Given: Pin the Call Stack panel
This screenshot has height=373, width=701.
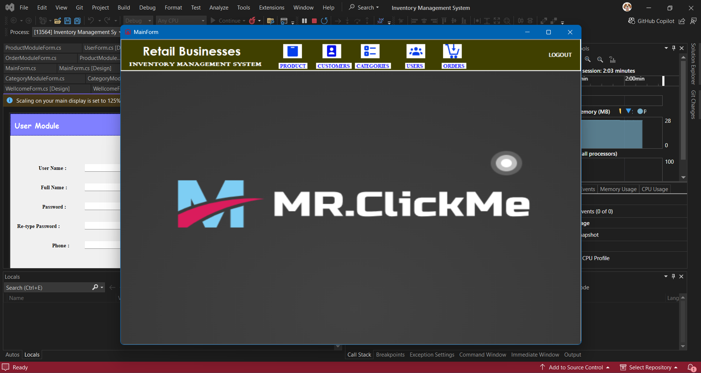Looking at the screenshot, I should pos(674,277).
